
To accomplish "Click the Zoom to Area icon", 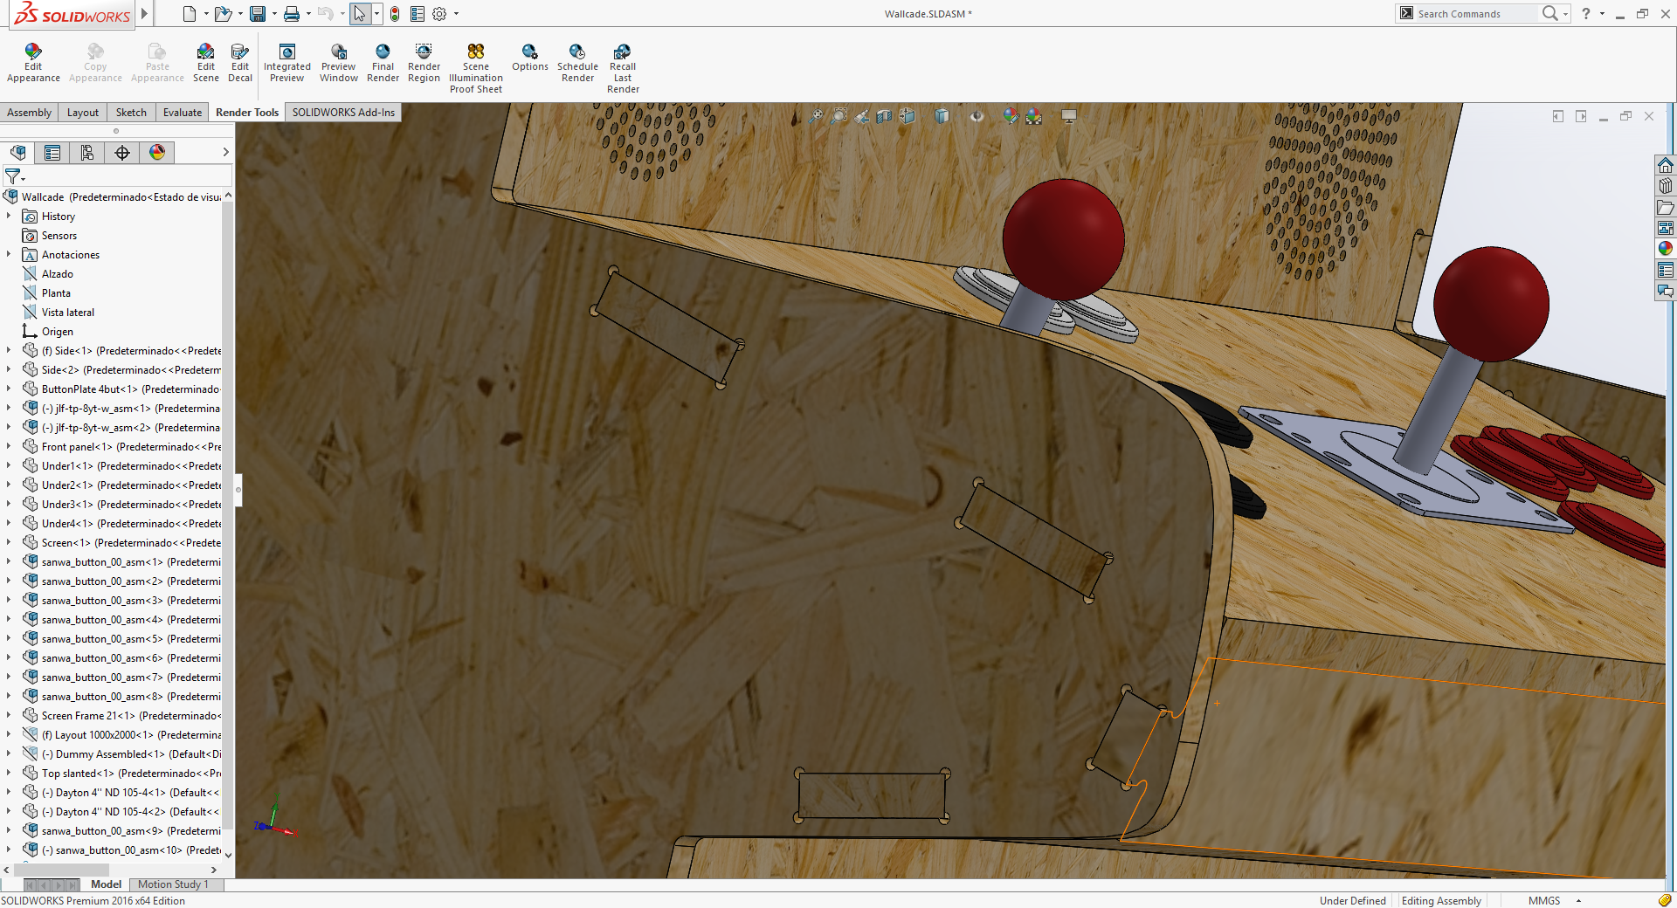I will (838, 116).
